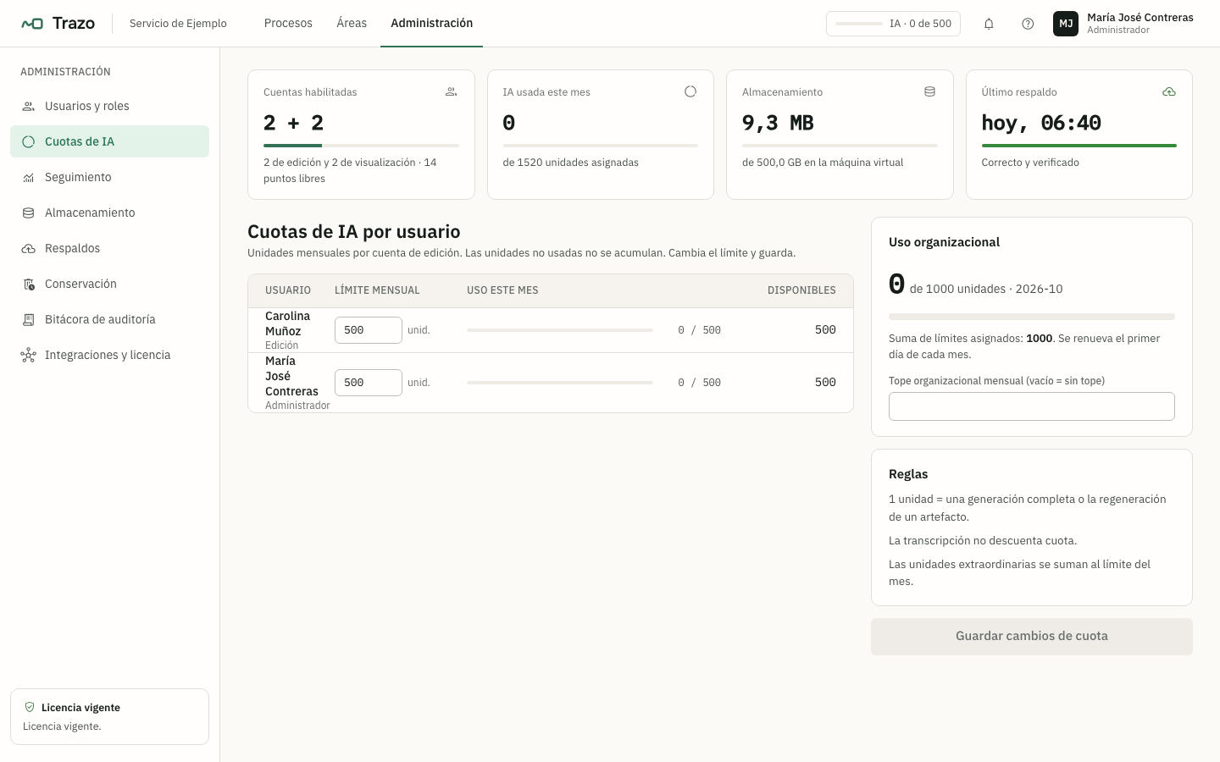Open Respaldos section
The image size is (1220, 762).
(x=109, y=248)
